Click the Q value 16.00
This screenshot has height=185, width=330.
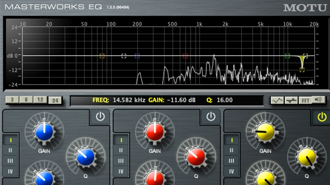[225, 100]
